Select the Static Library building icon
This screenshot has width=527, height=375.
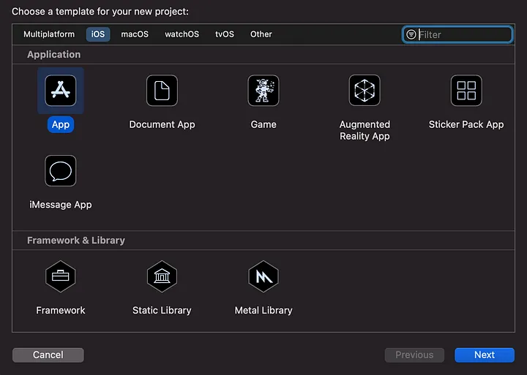click(x=162, y=276)
